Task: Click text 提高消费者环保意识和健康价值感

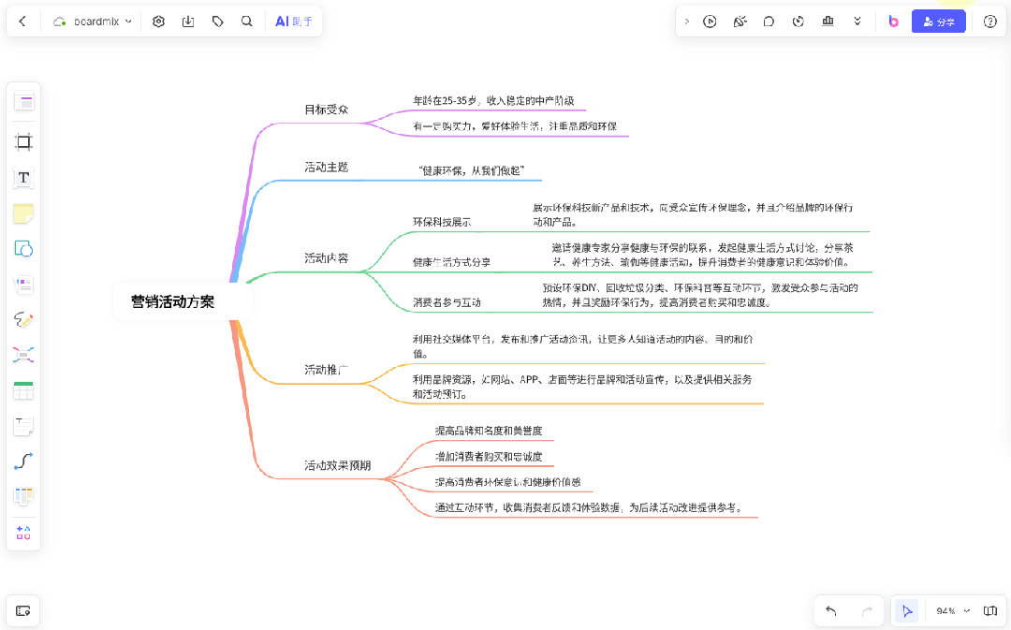Action: [x=507, y=482]
